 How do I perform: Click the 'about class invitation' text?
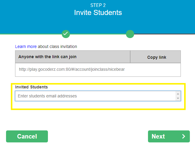tap(57, 46)
